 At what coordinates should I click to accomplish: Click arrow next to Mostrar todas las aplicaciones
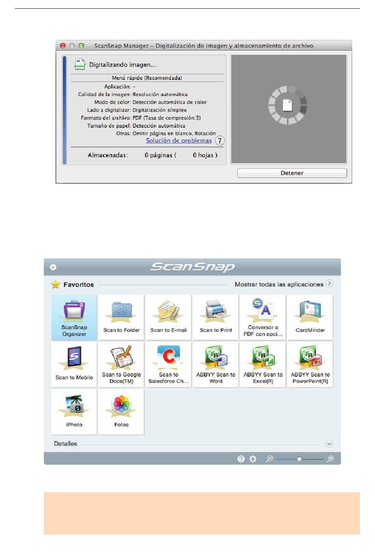pyautogui.click(x=330, y=283)
